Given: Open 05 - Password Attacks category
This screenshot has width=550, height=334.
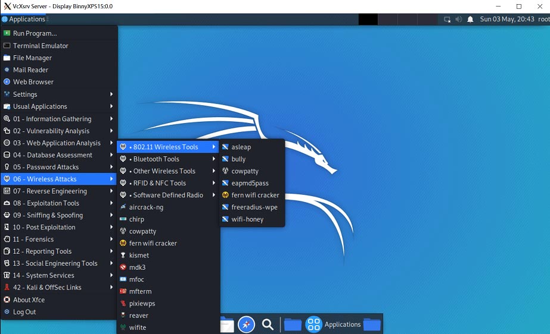Looking at the screenshot, I should click(x=59, y=167).
